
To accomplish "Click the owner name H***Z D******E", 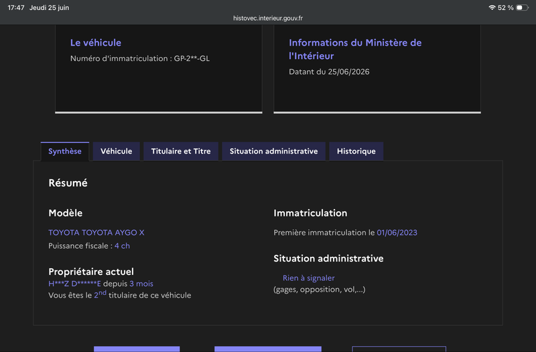I will pyautogui.click(x=74, y=284).
